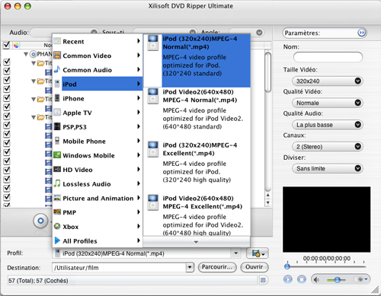381x296 pixels.
Task: Click the Destination path field
Action: [119, 267]
